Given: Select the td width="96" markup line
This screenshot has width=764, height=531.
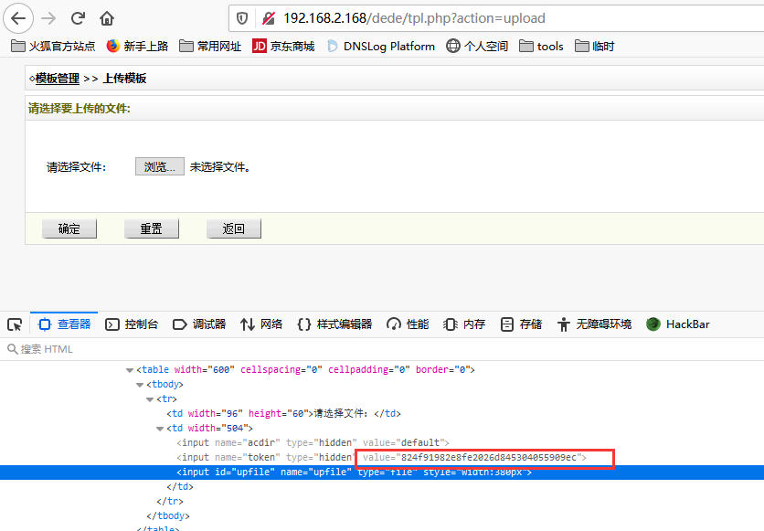Looking at the screenshot, I should (283, 414).
